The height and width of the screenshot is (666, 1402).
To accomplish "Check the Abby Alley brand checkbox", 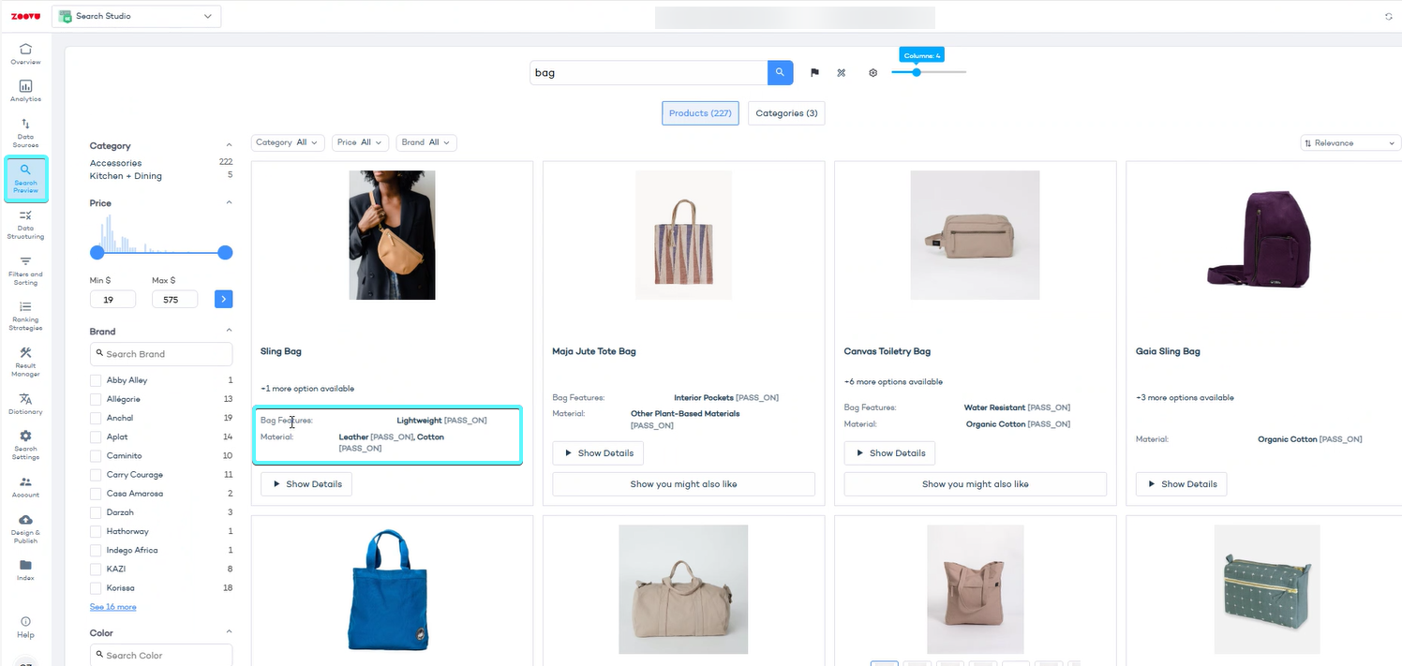I will [x=96, y=380].
